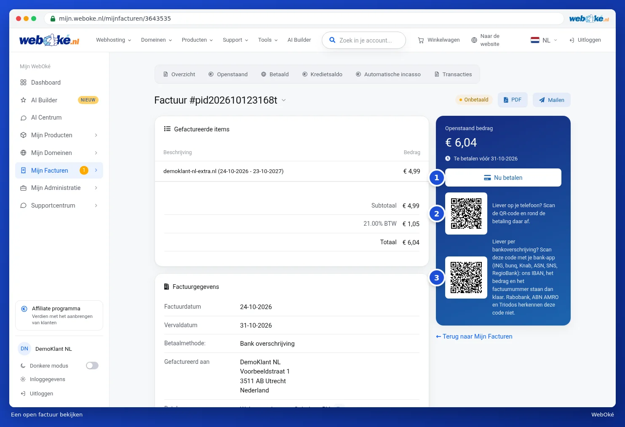Open the Betaald tab
The width and height of the screenshot is (625, 427).
[x=275, y=75]
